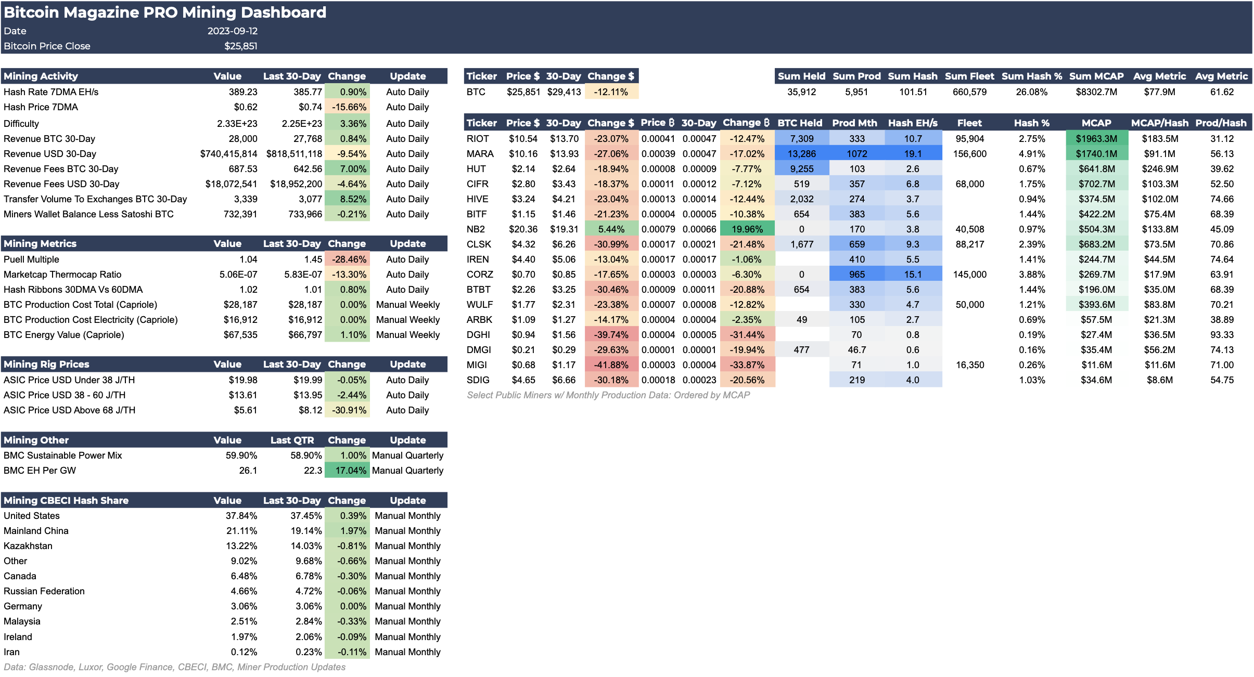
Task: Select the BTC Held column header
Action: 800,123
